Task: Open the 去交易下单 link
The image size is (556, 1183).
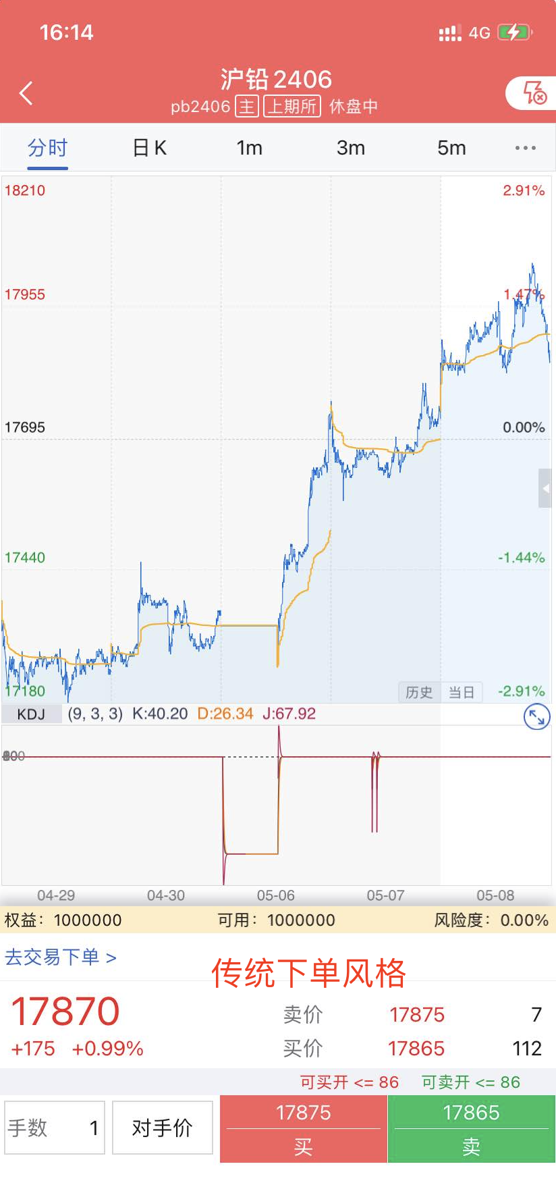Action: 61,957
